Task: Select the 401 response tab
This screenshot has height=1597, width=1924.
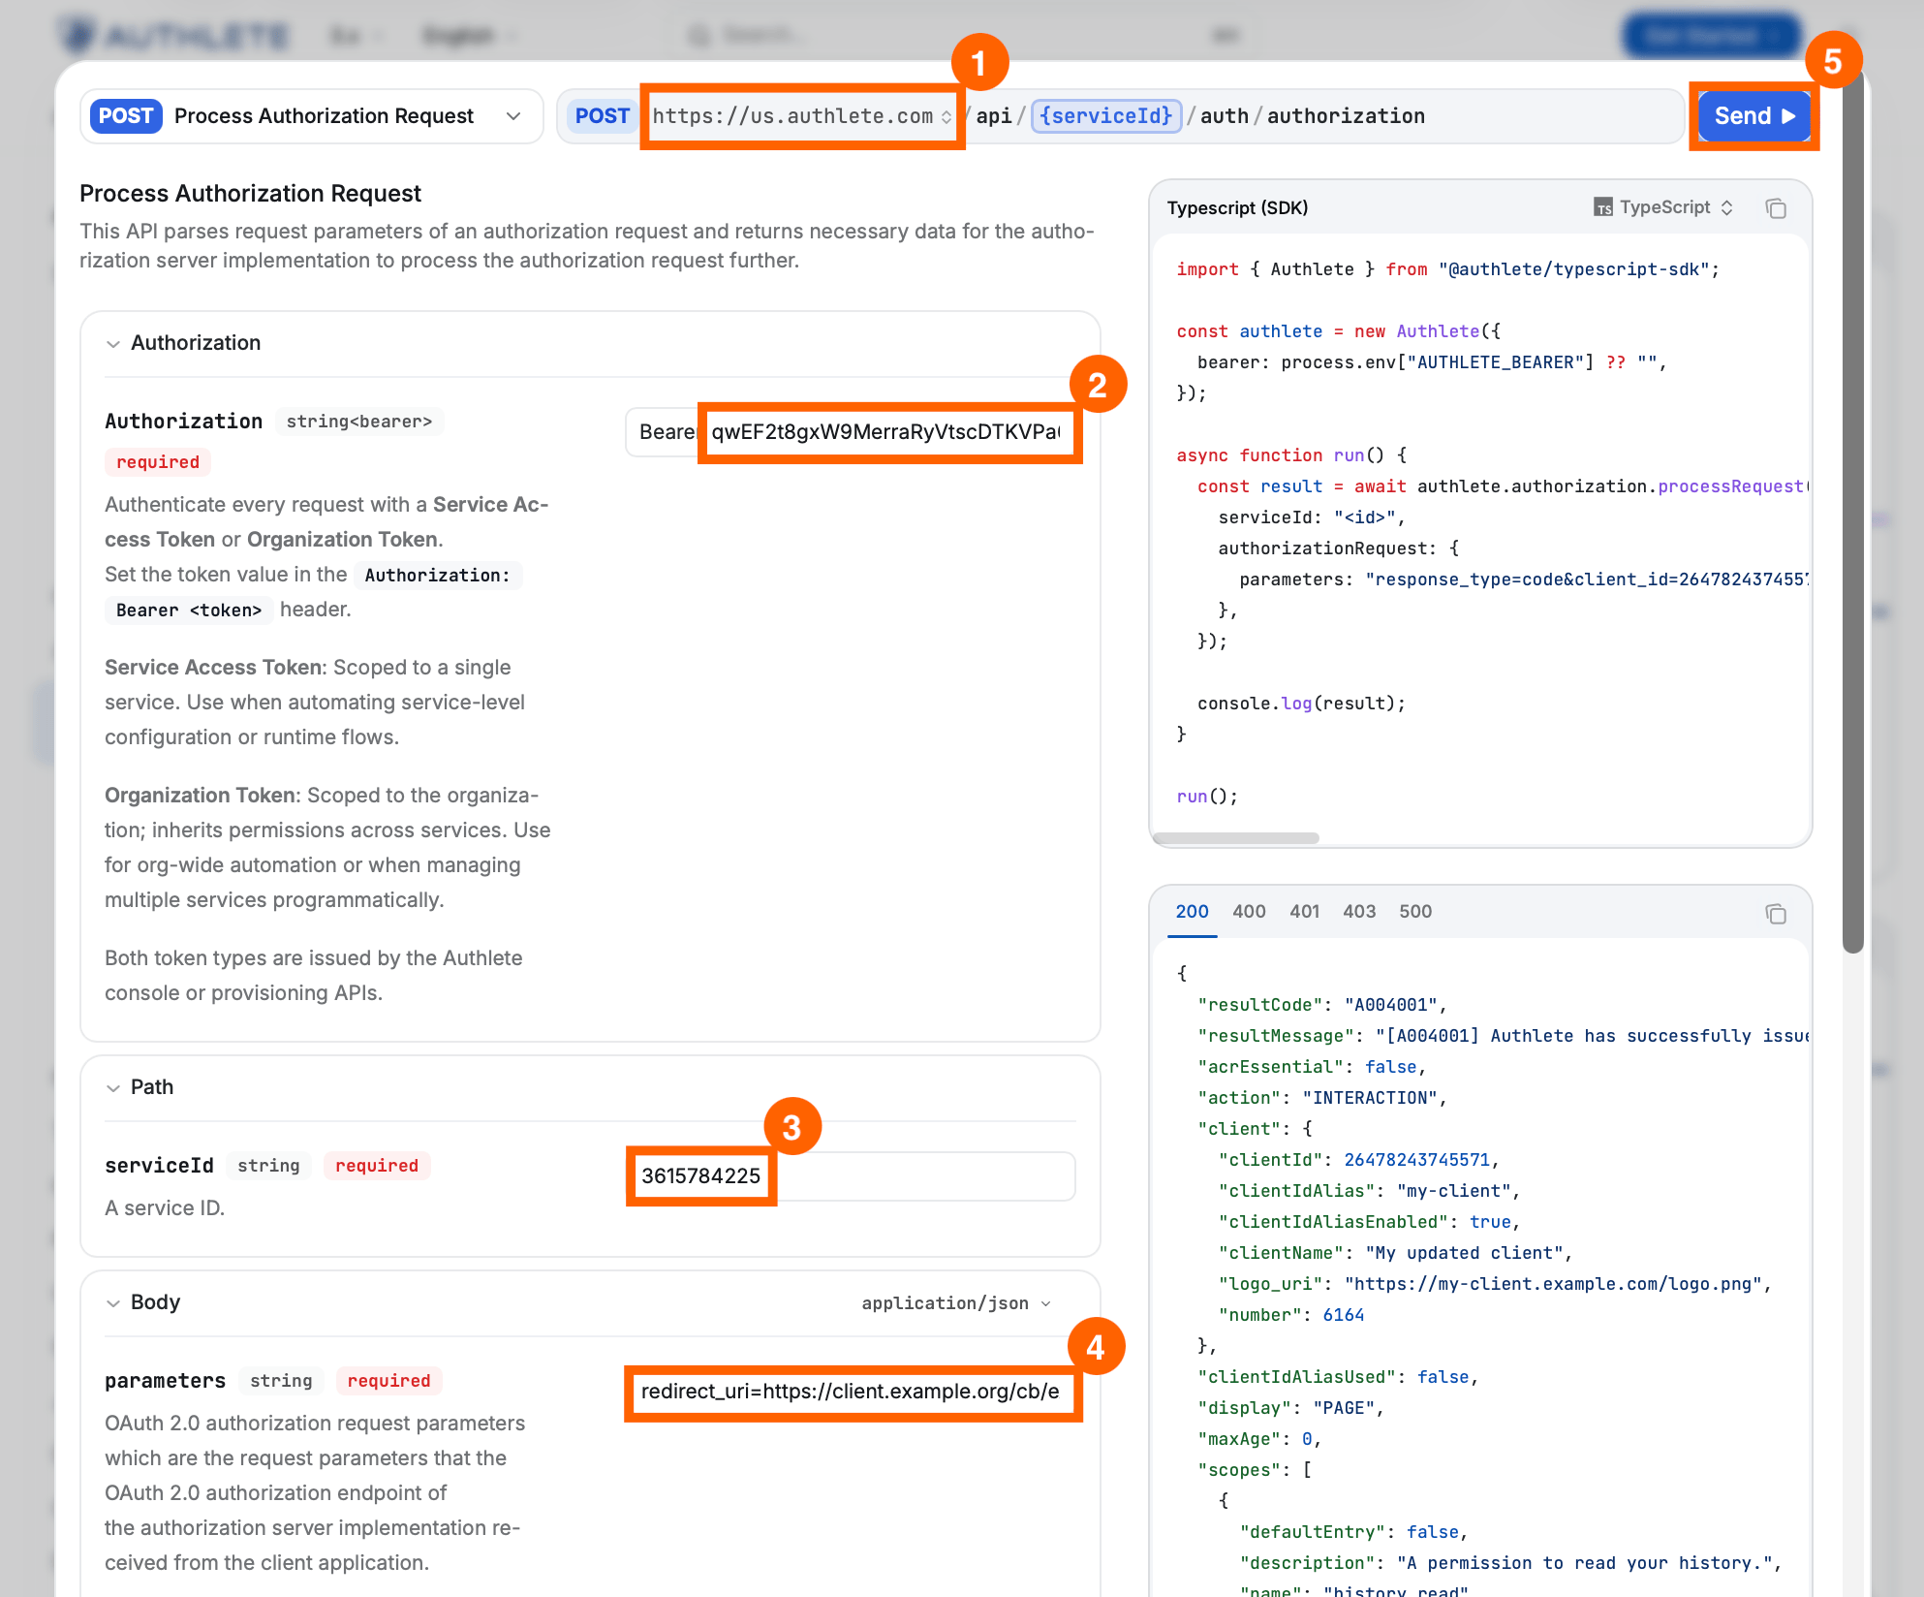Action: 1304,912
